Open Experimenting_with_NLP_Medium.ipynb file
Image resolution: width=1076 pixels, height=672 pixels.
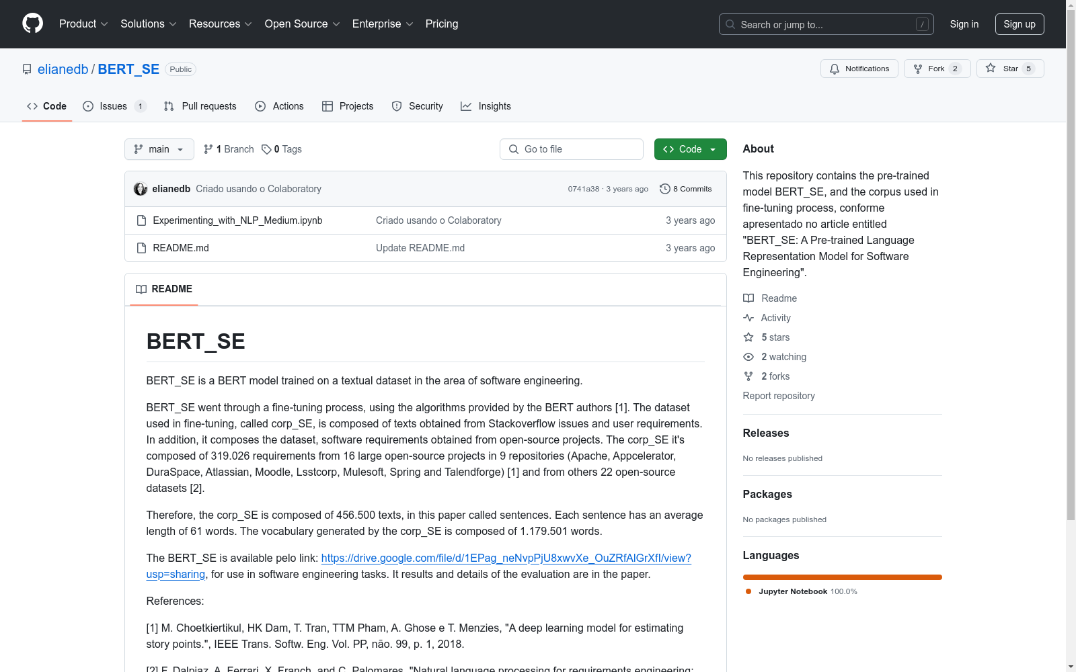tap(237, 220)
